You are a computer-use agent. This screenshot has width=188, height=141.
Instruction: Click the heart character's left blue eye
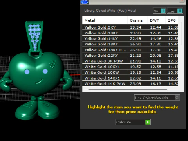tap(27, 72)
